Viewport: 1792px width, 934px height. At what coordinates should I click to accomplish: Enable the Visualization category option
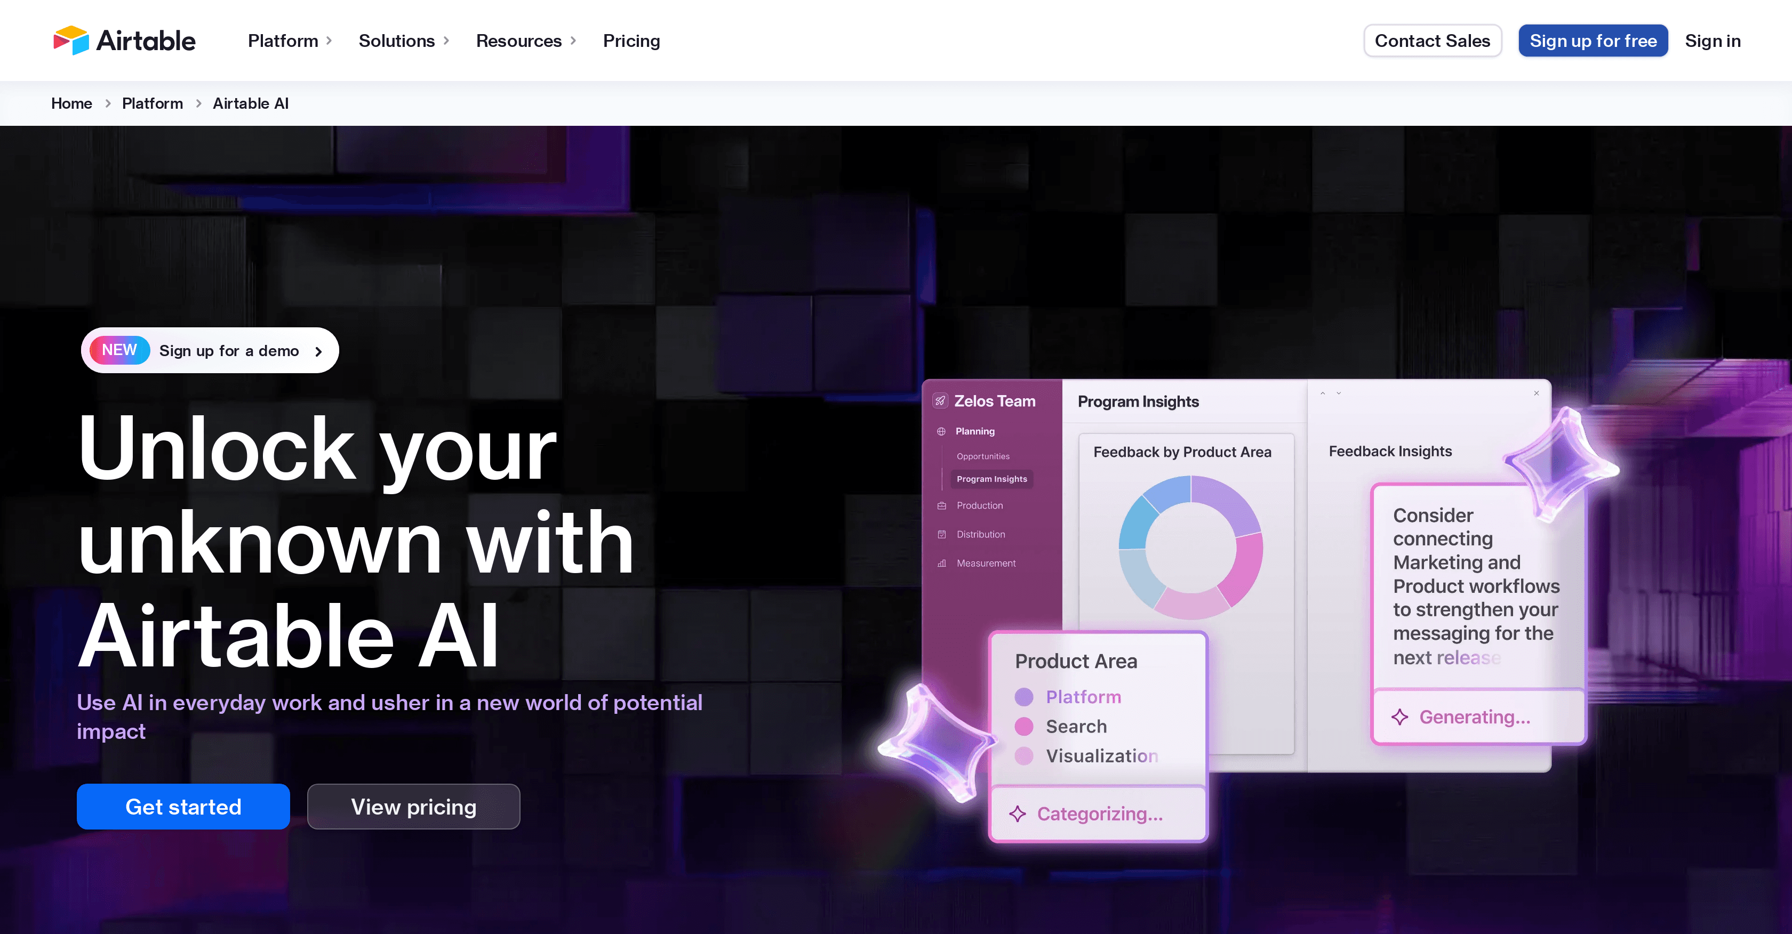tap(1025, 756)
